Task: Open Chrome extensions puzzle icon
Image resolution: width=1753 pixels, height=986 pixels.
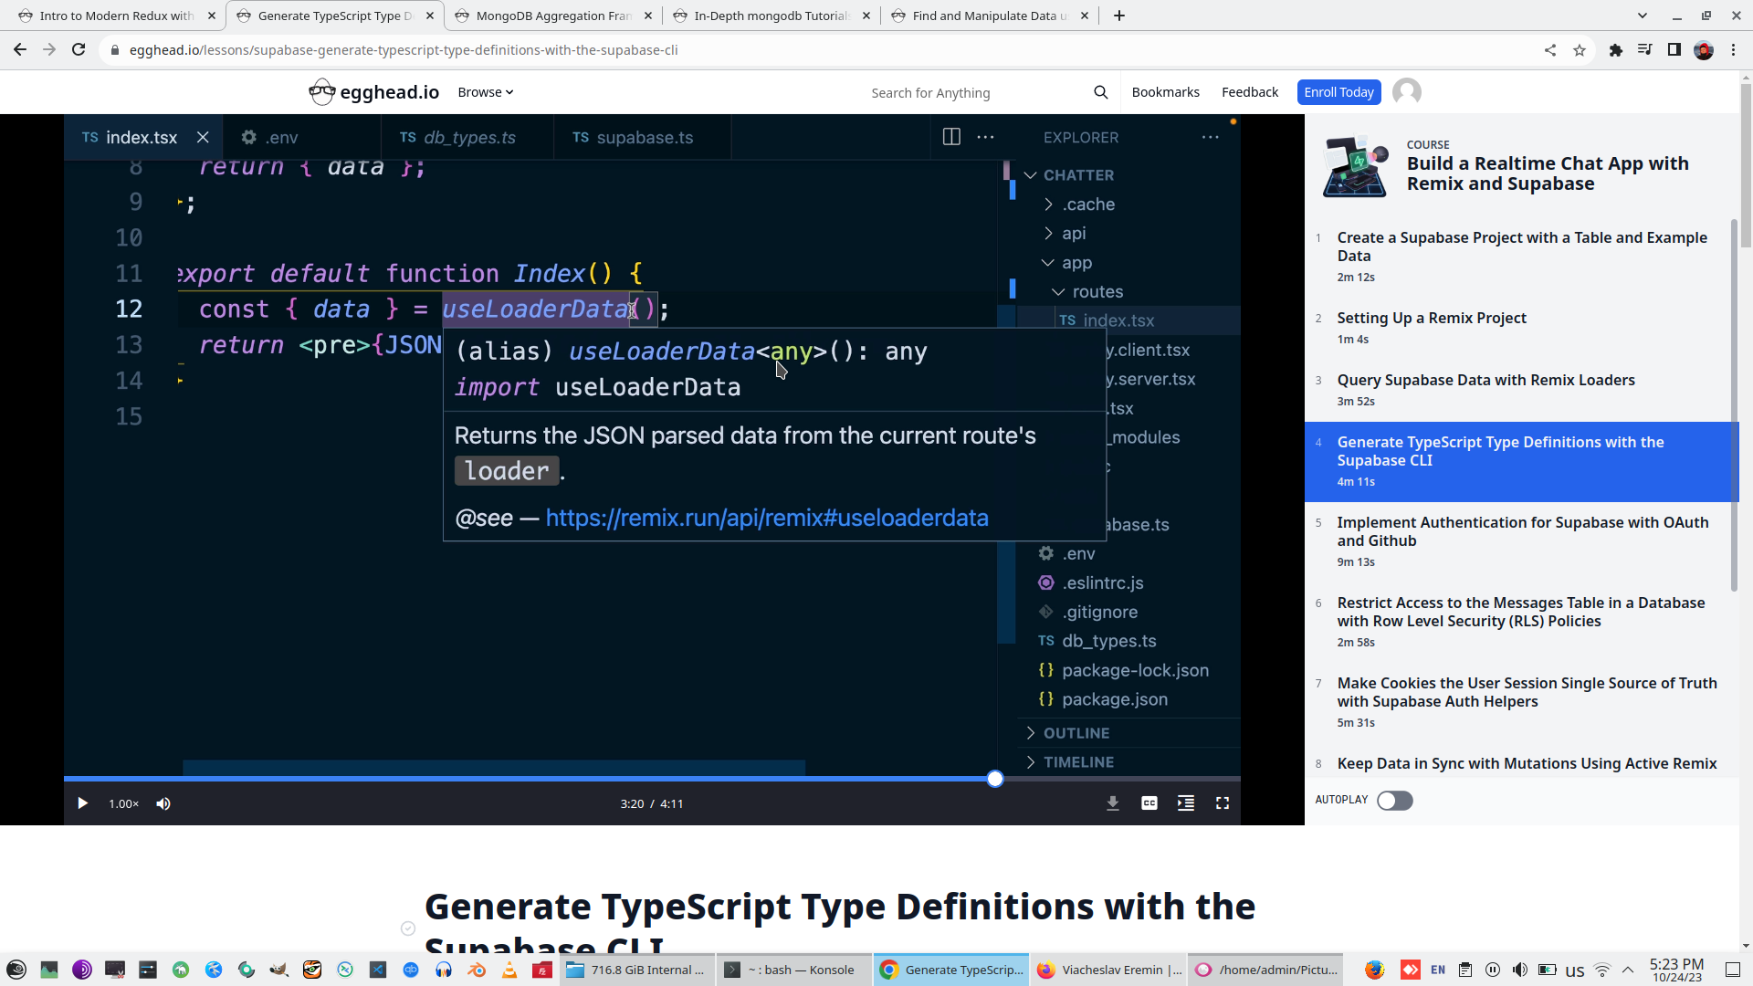Action: pyautogui.click(x=1615, y=50)
